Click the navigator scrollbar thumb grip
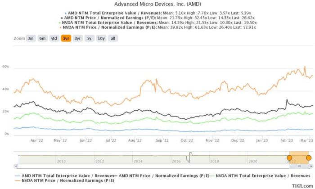315x189 pixels. tap(299, 166)
